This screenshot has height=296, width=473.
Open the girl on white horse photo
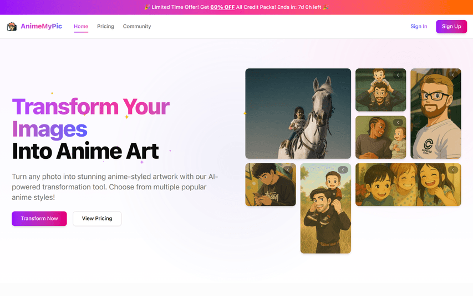pyautogui.click(x=298, y=113)
